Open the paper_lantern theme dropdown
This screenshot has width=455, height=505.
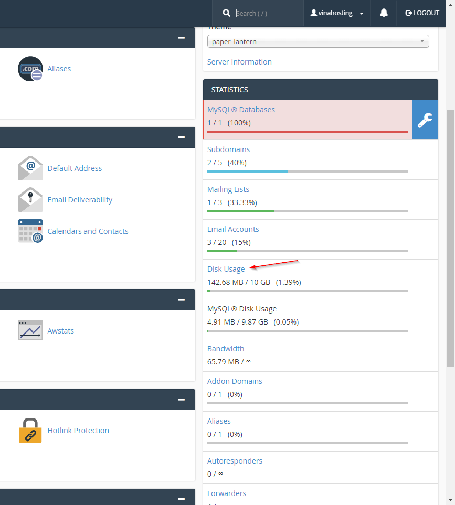pyautogui.click(x=318, y=41)
